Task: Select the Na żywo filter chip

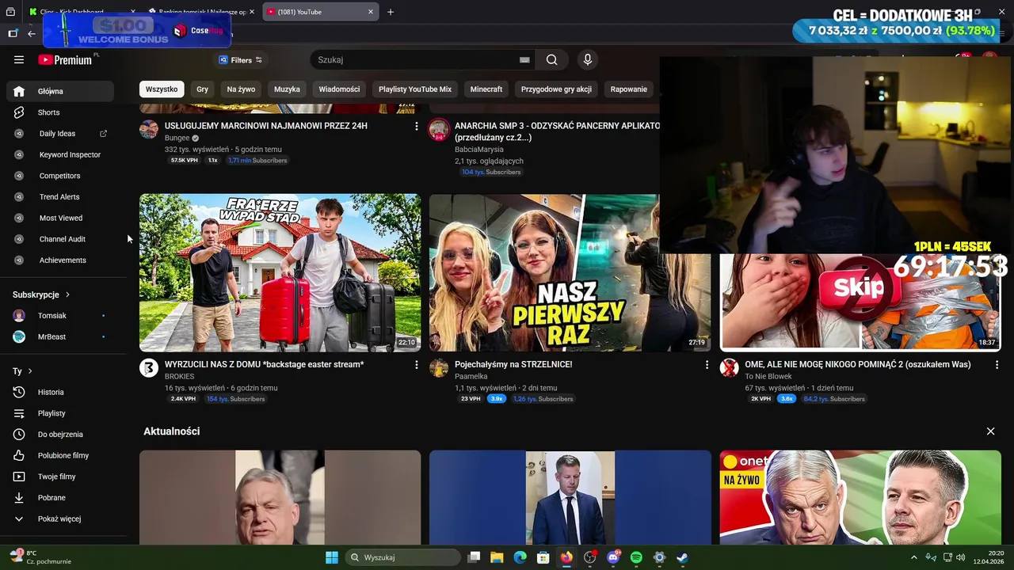Action: 241,89
